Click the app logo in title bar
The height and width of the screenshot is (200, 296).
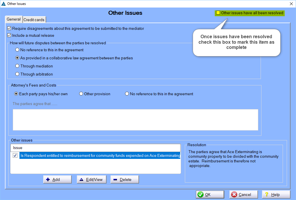[3, 4]
